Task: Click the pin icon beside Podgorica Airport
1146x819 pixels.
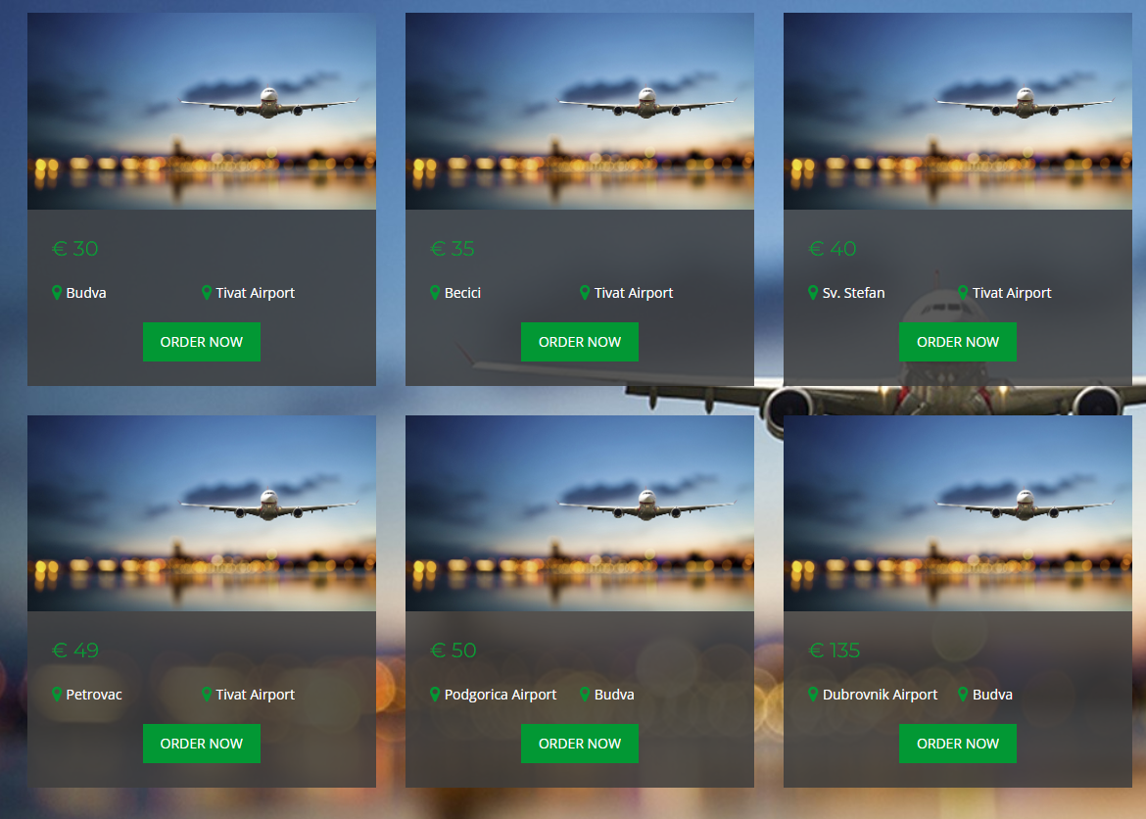Action: pyautogui.click(x=435, y=694)
